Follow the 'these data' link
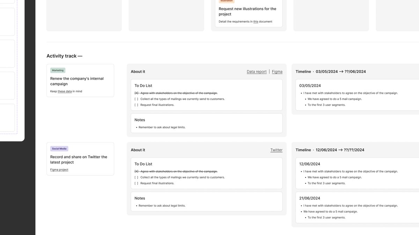Image resolution: width=419 pixels, height=235 pixels. [65, 91]
